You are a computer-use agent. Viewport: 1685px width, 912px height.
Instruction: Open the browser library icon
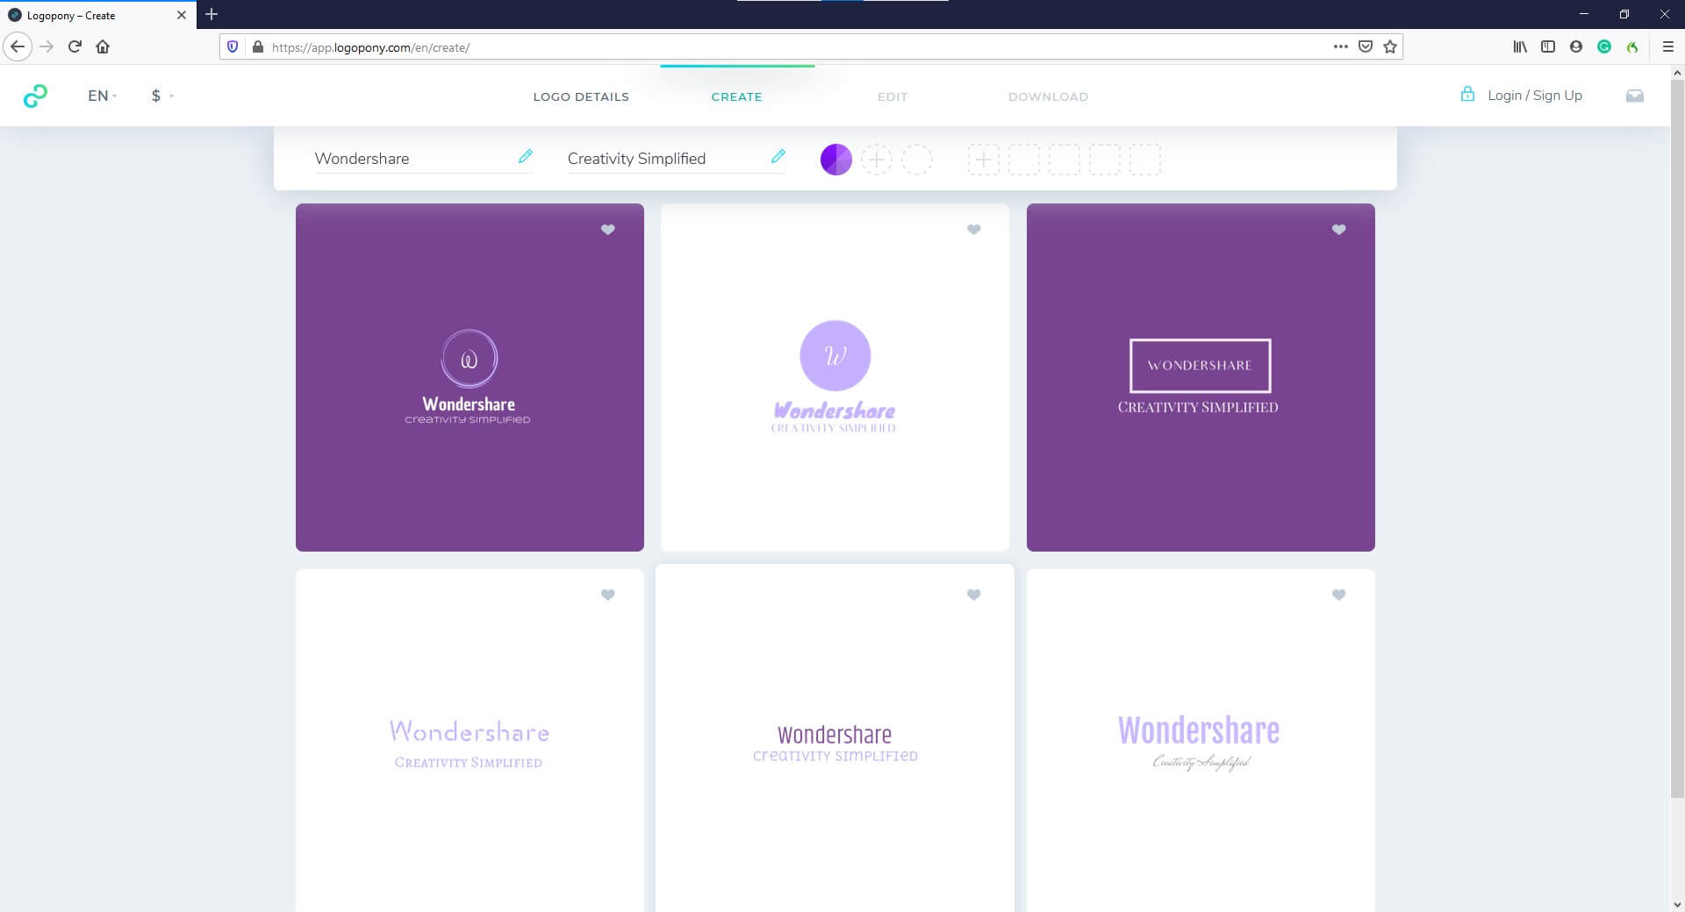pos(1520,46)
